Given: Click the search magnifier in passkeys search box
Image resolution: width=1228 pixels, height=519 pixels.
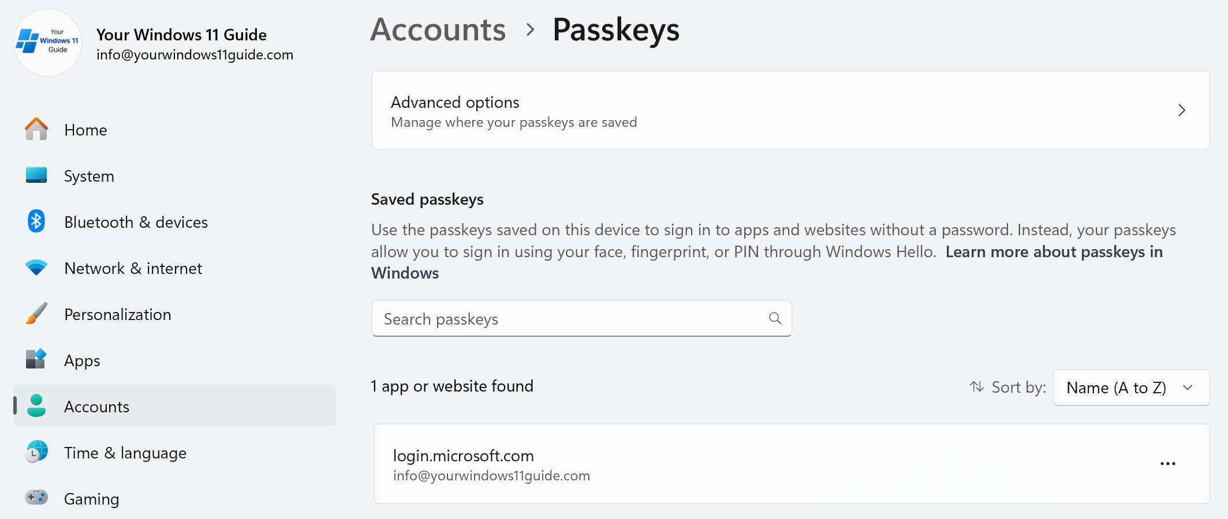Looking at the screenshot, I should coord(774,318).
